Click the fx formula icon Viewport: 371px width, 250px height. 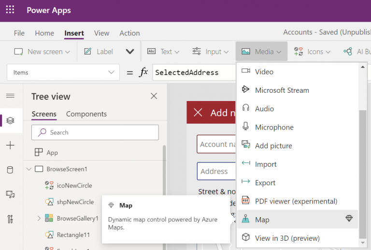tap(143, 72)
